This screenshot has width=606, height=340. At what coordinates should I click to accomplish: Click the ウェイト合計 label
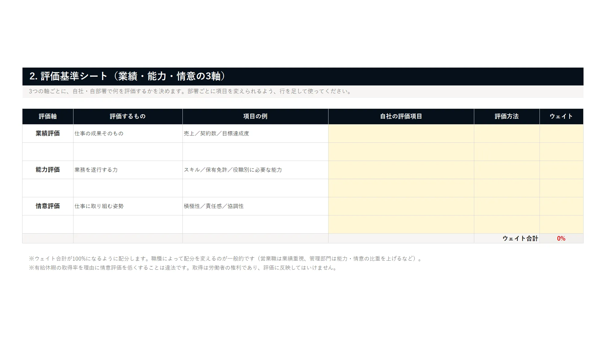click(x=520, y=238)
